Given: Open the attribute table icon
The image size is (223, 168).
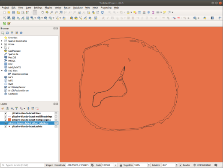Looking at the screenshot, I should (139, 12).
